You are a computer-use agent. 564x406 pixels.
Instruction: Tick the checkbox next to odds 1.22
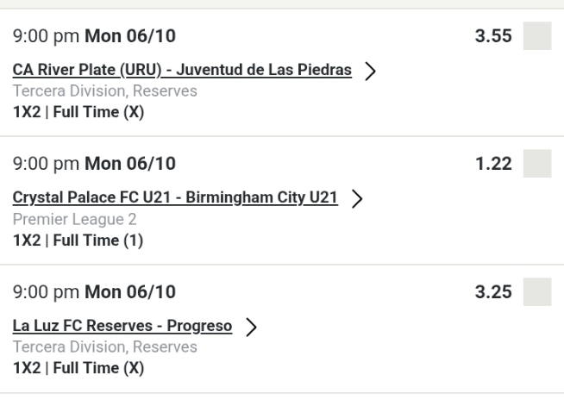537,166
